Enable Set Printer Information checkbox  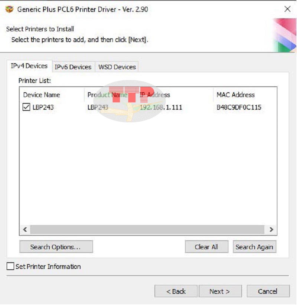point(10,266)
